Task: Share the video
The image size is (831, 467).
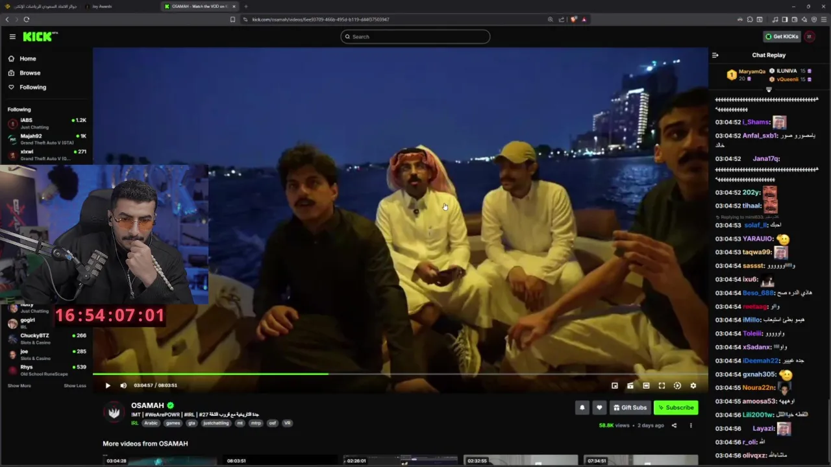Action: (x=674, y=425)
